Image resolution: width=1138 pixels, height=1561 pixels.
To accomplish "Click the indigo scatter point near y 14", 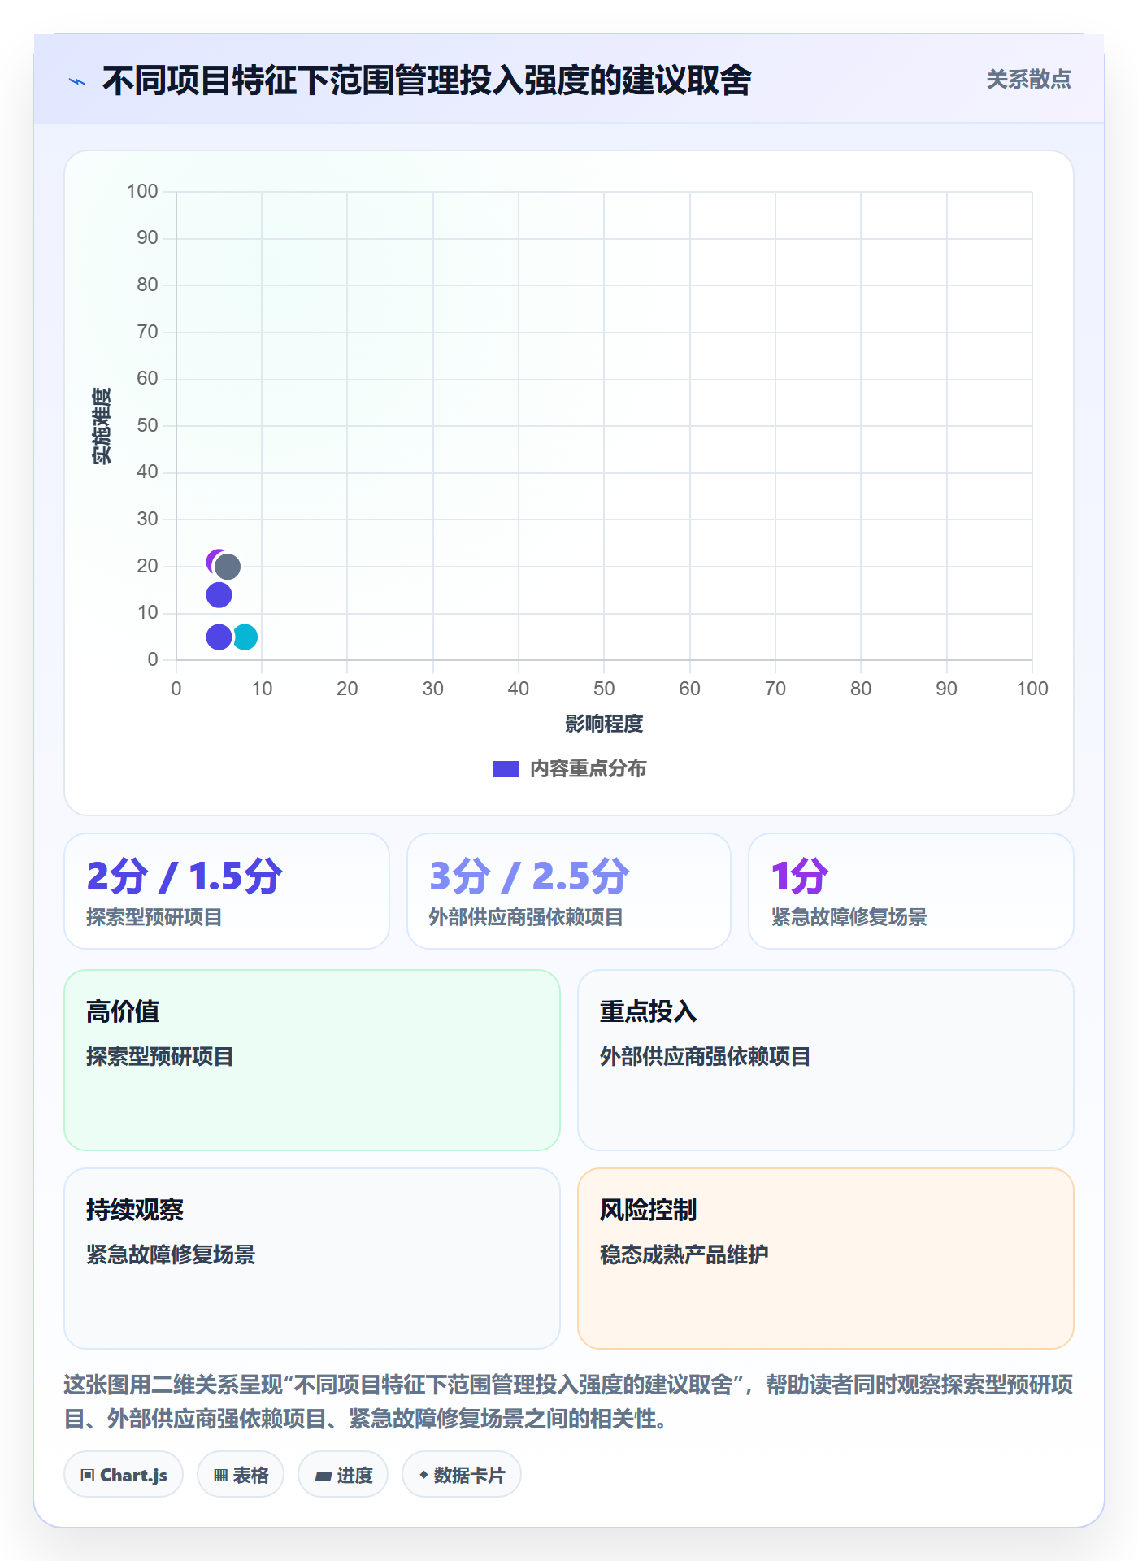I will [219, 595].
